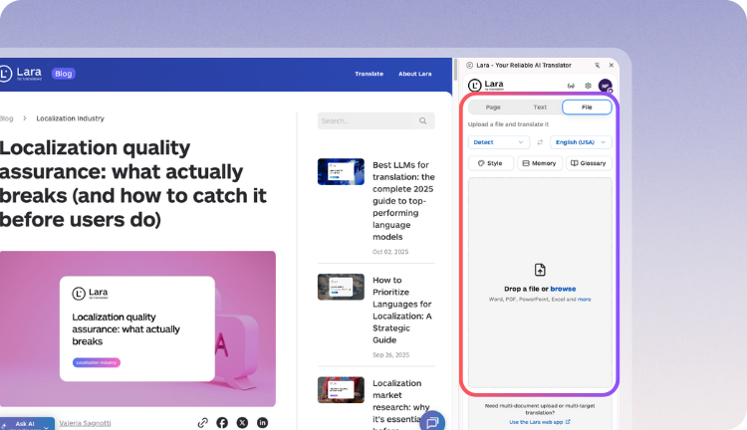Click the article hero image
The image size is (747, 430).
point(137,328)
